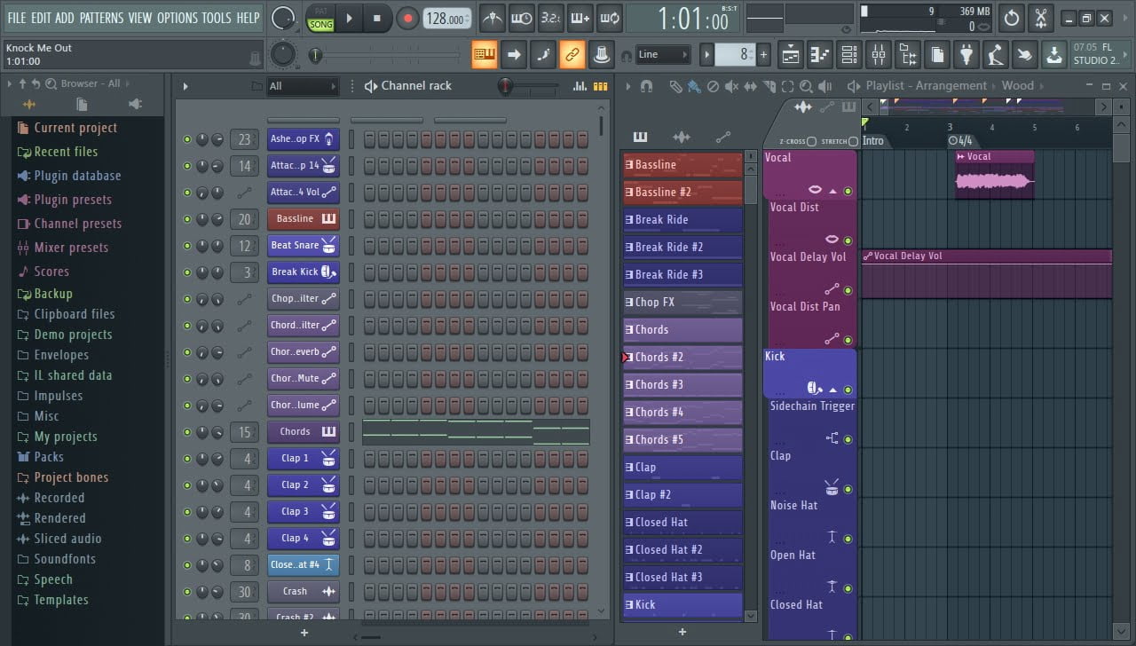This screenshot has height=646, width=1136.
Task: Toggle typing keyboard to piano icon
Action: pyautogui.click(x=485, y=54)
